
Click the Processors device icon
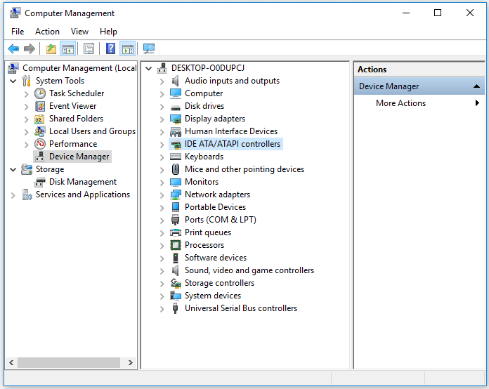pyautogui.click(x=176, y=245)
